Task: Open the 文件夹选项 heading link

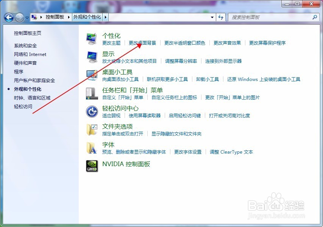Action: pyautogui.click(x=117, y=126)
